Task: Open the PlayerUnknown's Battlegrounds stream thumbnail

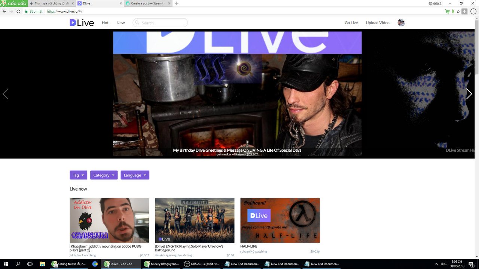Action: point(195,220)
